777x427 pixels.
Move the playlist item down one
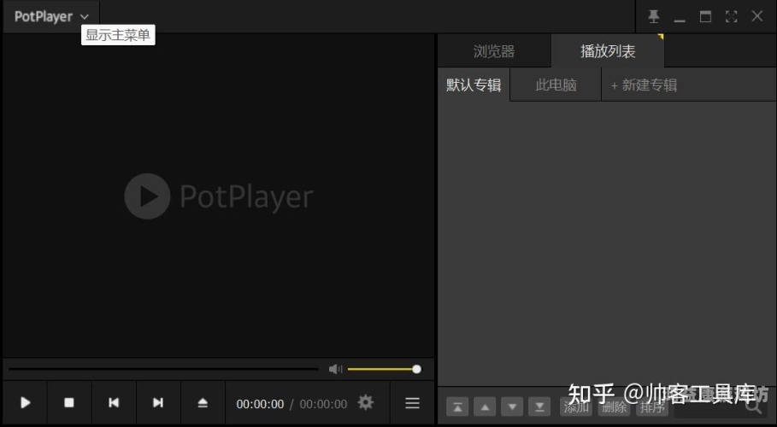pos(512,407)
